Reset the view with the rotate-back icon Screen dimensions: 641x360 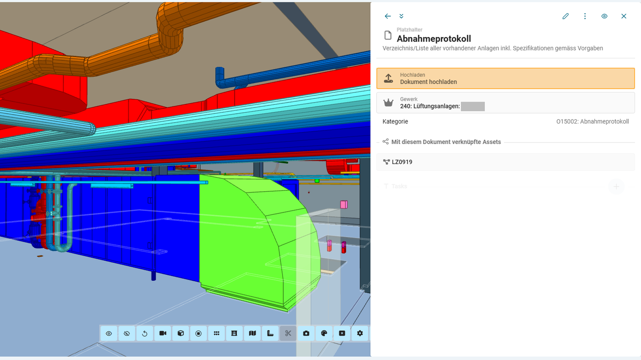tap(145, 333)
